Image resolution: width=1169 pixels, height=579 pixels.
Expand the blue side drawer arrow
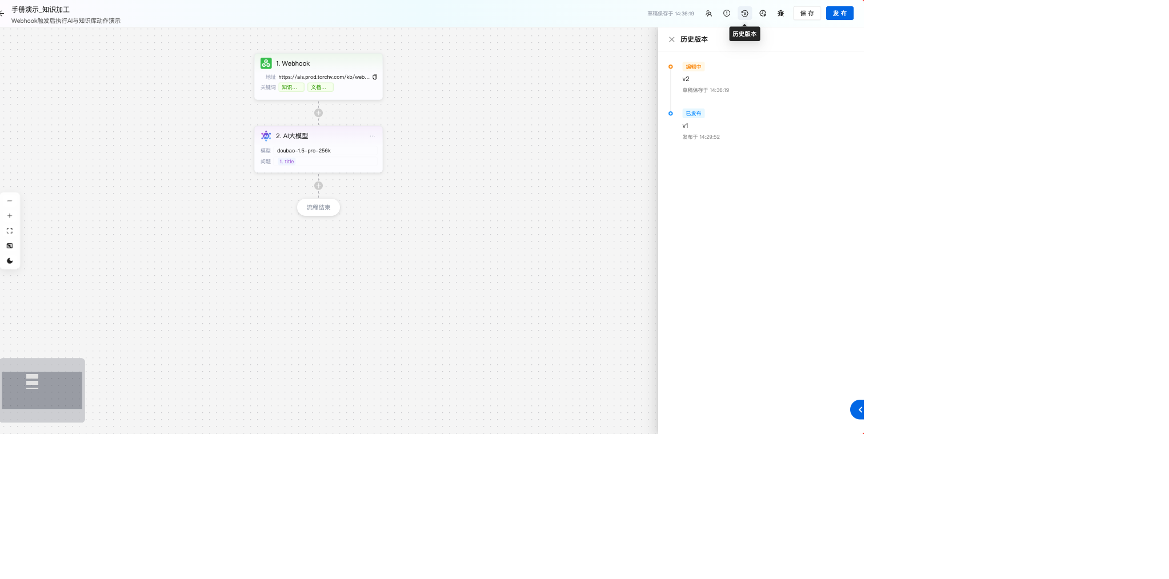click(859, 409)
